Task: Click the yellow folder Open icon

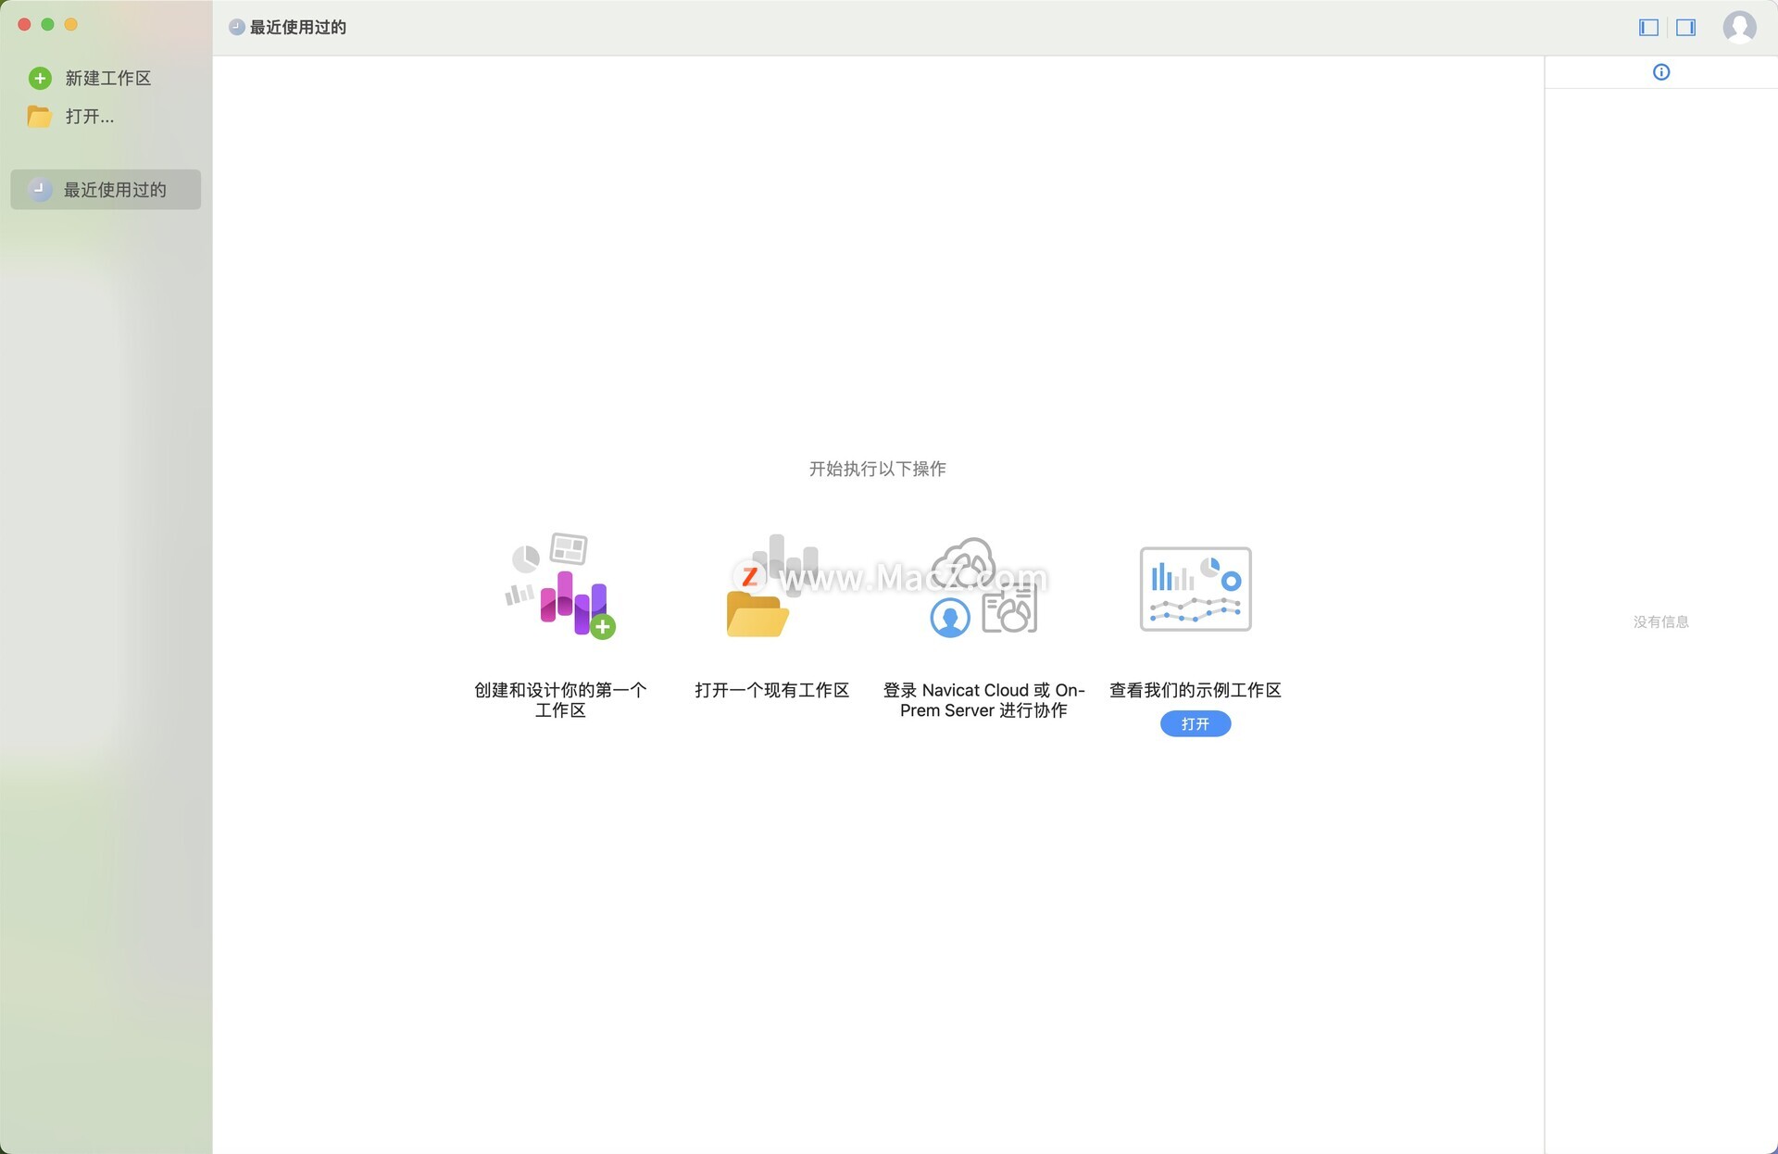Action: coord(40,117)
